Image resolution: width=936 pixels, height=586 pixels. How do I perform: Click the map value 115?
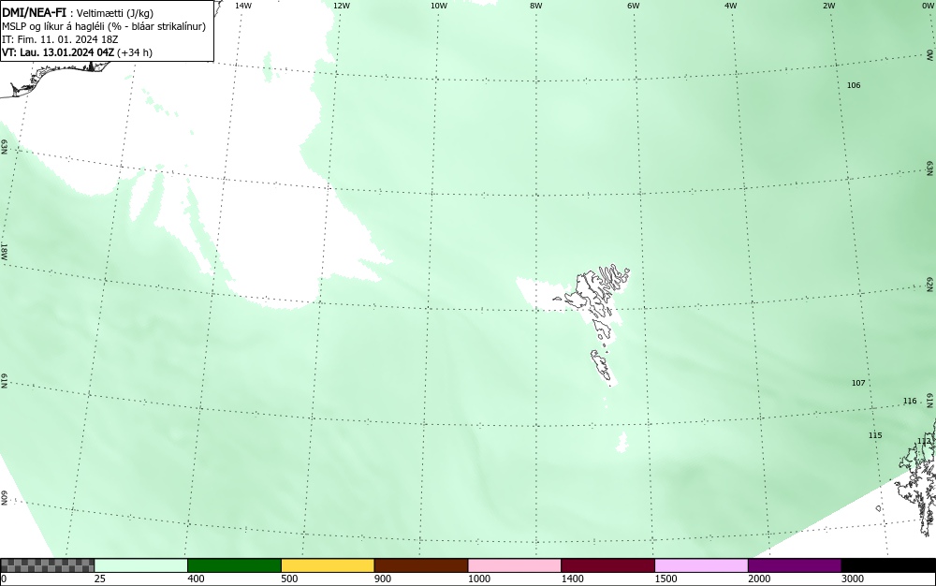tap(874, 435)
